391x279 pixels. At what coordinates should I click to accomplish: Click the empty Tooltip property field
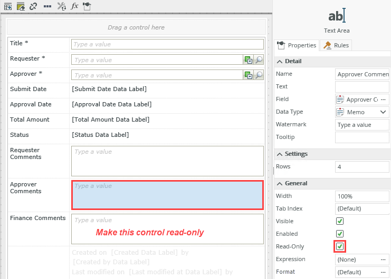[x=362, y=137]
